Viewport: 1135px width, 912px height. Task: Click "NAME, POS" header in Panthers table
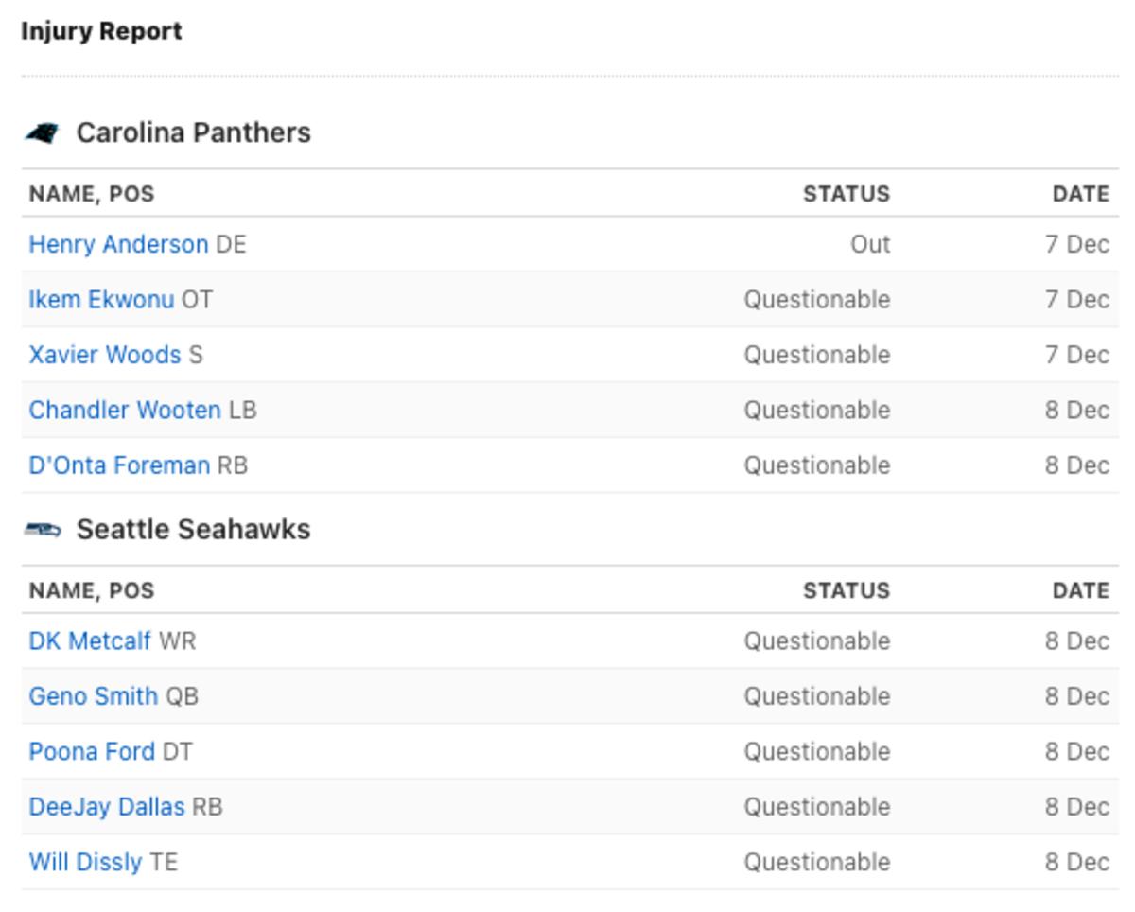click(x=92, y=194)
